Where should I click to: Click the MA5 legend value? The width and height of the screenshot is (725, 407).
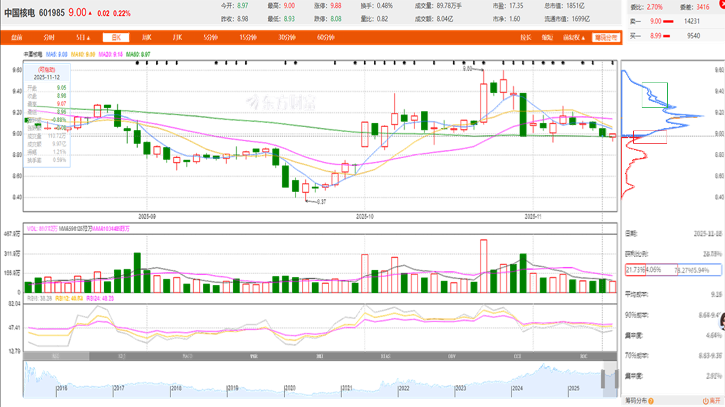coord(57,54)
